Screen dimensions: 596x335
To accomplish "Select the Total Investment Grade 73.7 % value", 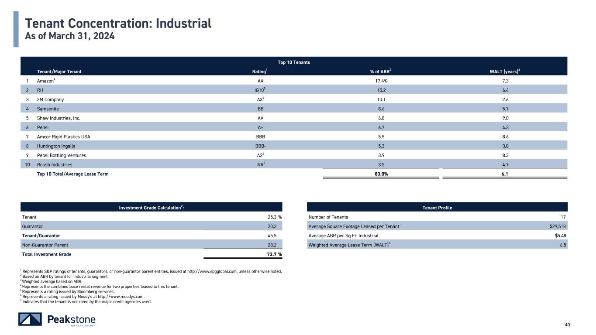I will 273,254.
